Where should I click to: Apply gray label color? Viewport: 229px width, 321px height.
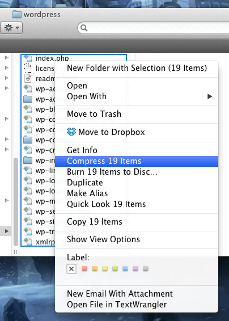[x=146, y=269]
